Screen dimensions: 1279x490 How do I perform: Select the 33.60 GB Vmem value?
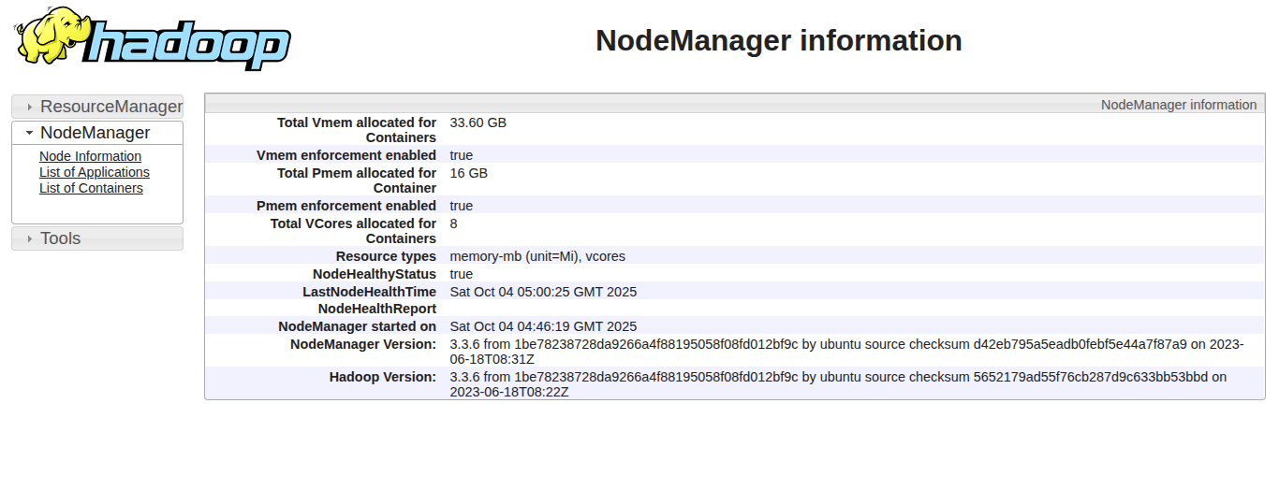click(478, 122)
